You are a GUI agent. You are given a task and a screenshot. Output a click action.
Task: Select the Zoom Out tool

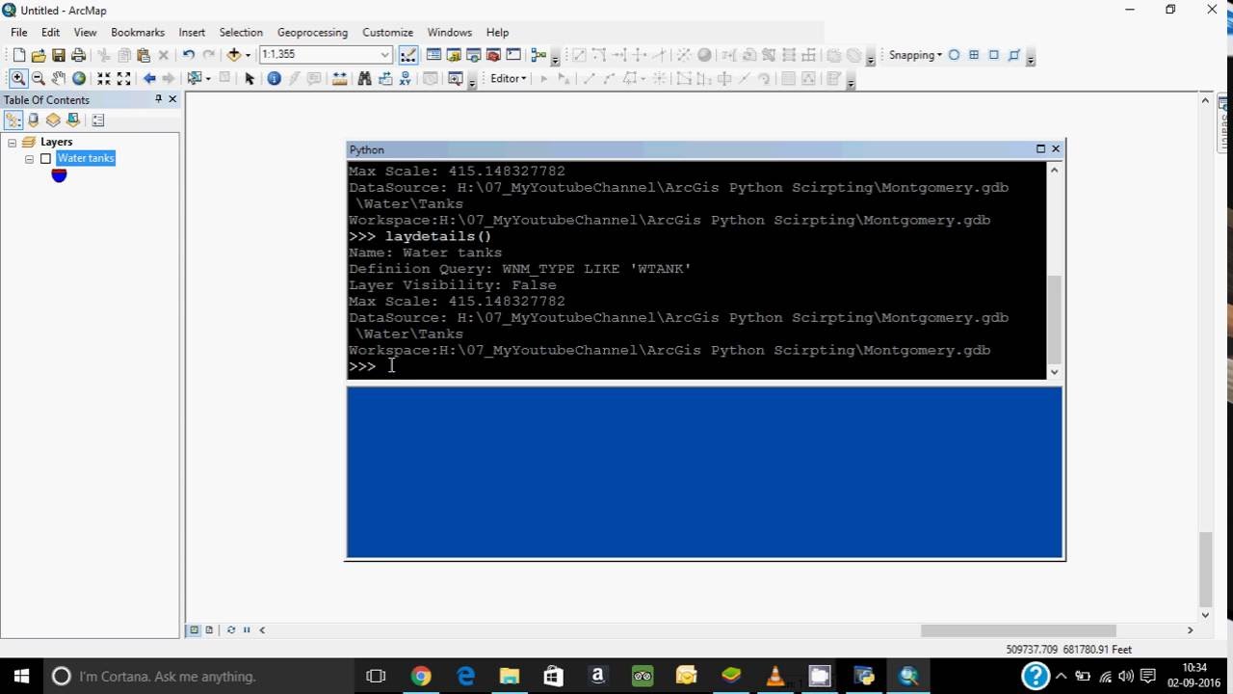(39, 78)
